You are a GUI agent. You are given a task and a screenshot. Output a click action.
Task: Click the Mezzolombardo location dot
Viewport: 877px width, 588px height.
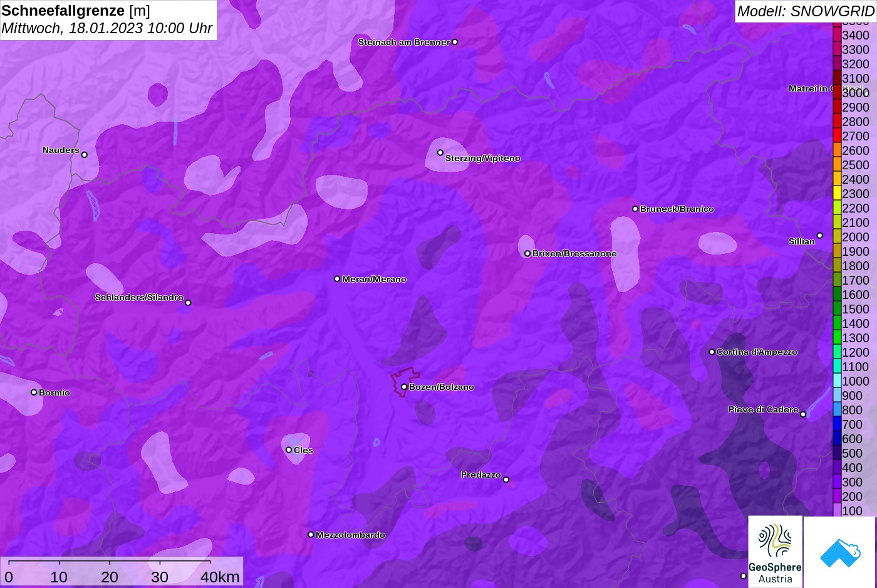(x=311, y=535)
